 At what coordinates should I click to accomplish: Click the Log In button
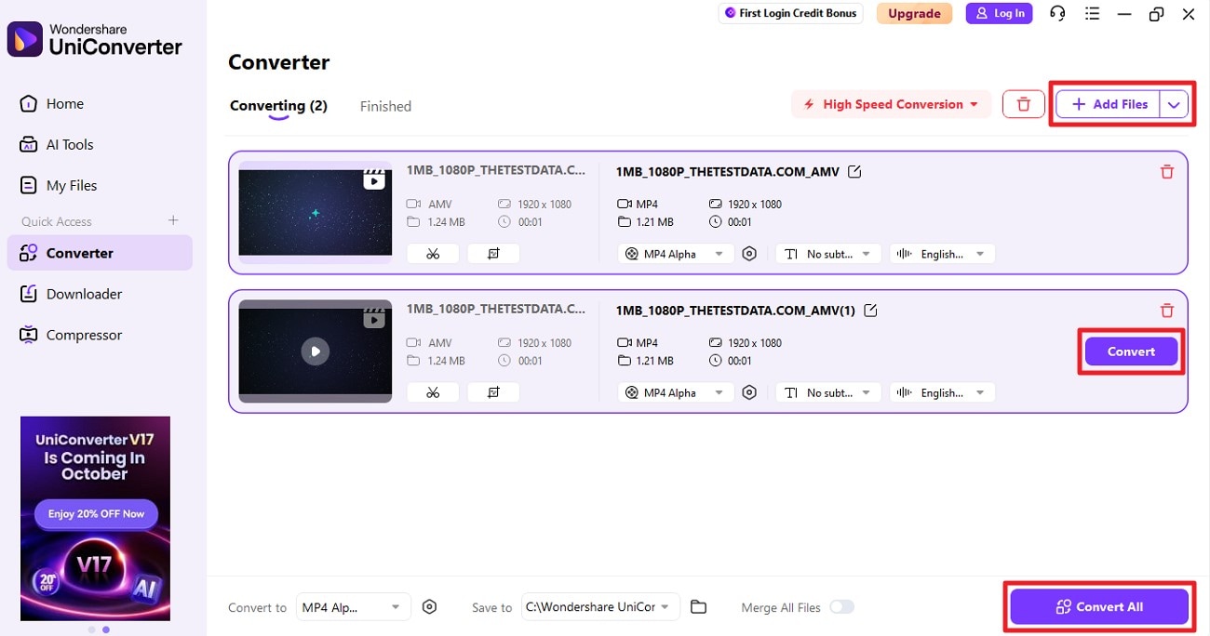(x=999, y=13)
